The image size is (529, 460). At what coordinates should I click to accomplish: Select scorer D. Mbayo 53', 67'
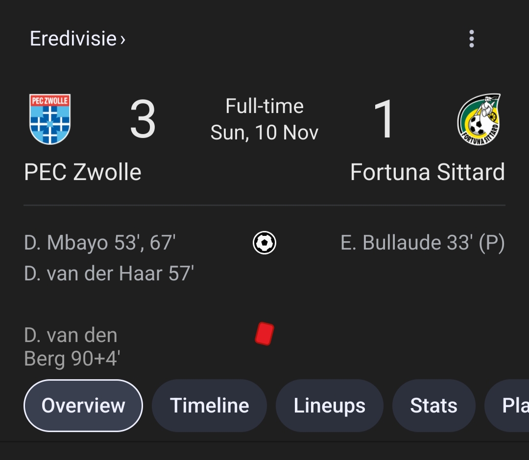point(100,243)
